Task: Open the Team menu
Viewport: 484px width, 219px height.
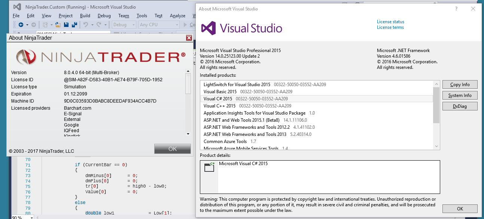Action: [124, 16]
